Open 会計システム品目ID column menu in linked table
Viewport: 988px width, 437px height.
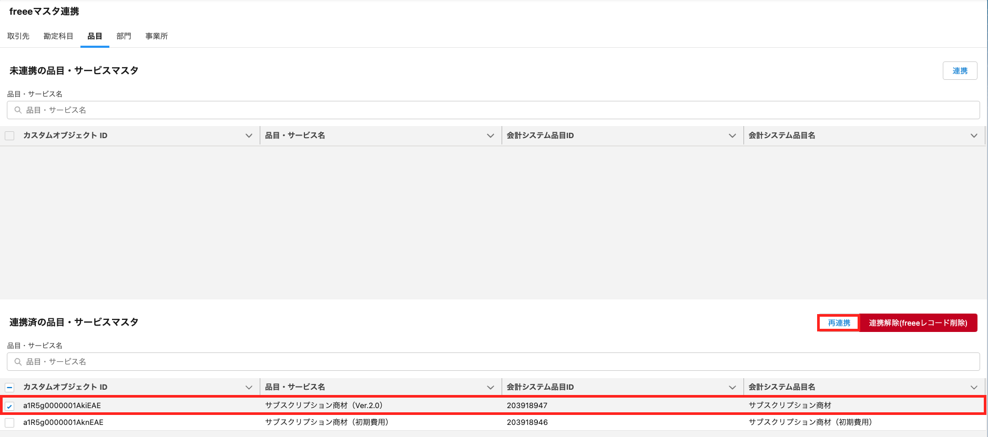[x=732, y=388]
